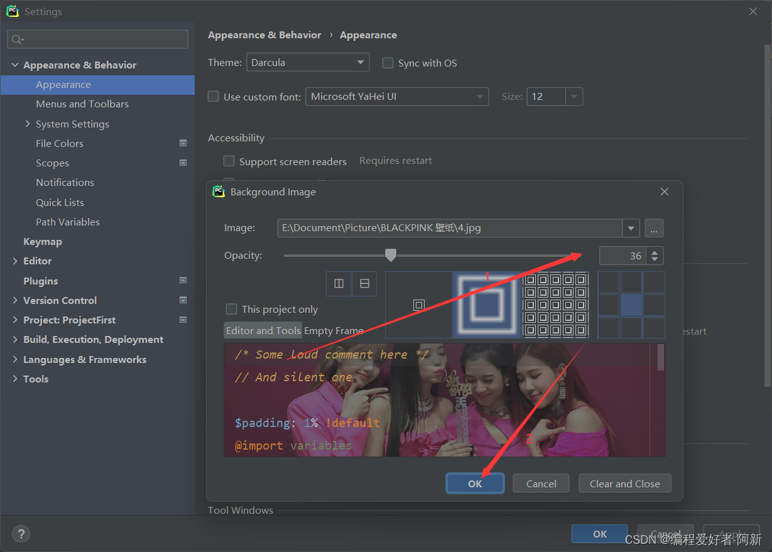
Task: Select the plain centered image fill icon
Action: 418,305
